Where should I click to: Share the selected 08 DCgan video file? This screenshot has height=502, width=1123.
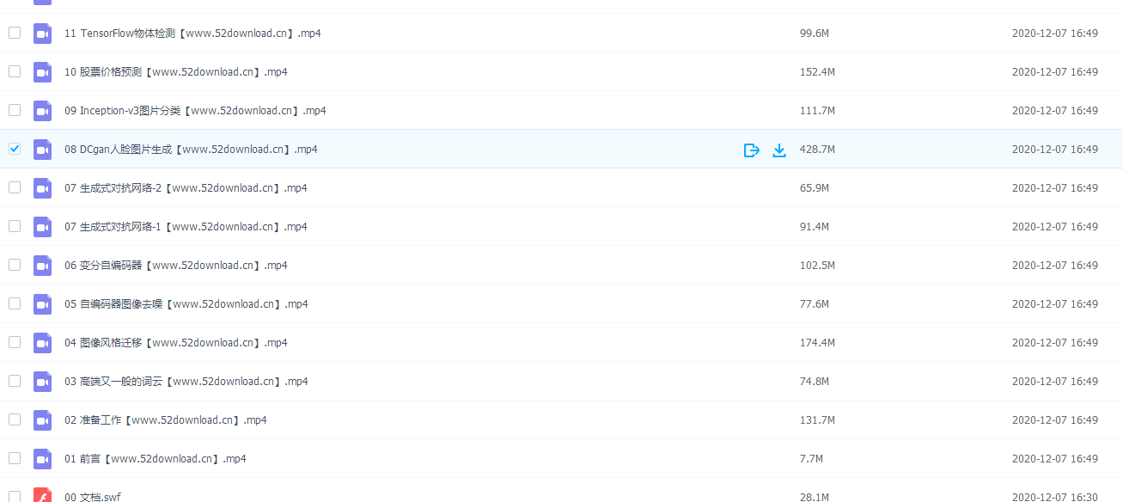click(x=752, y=150)
